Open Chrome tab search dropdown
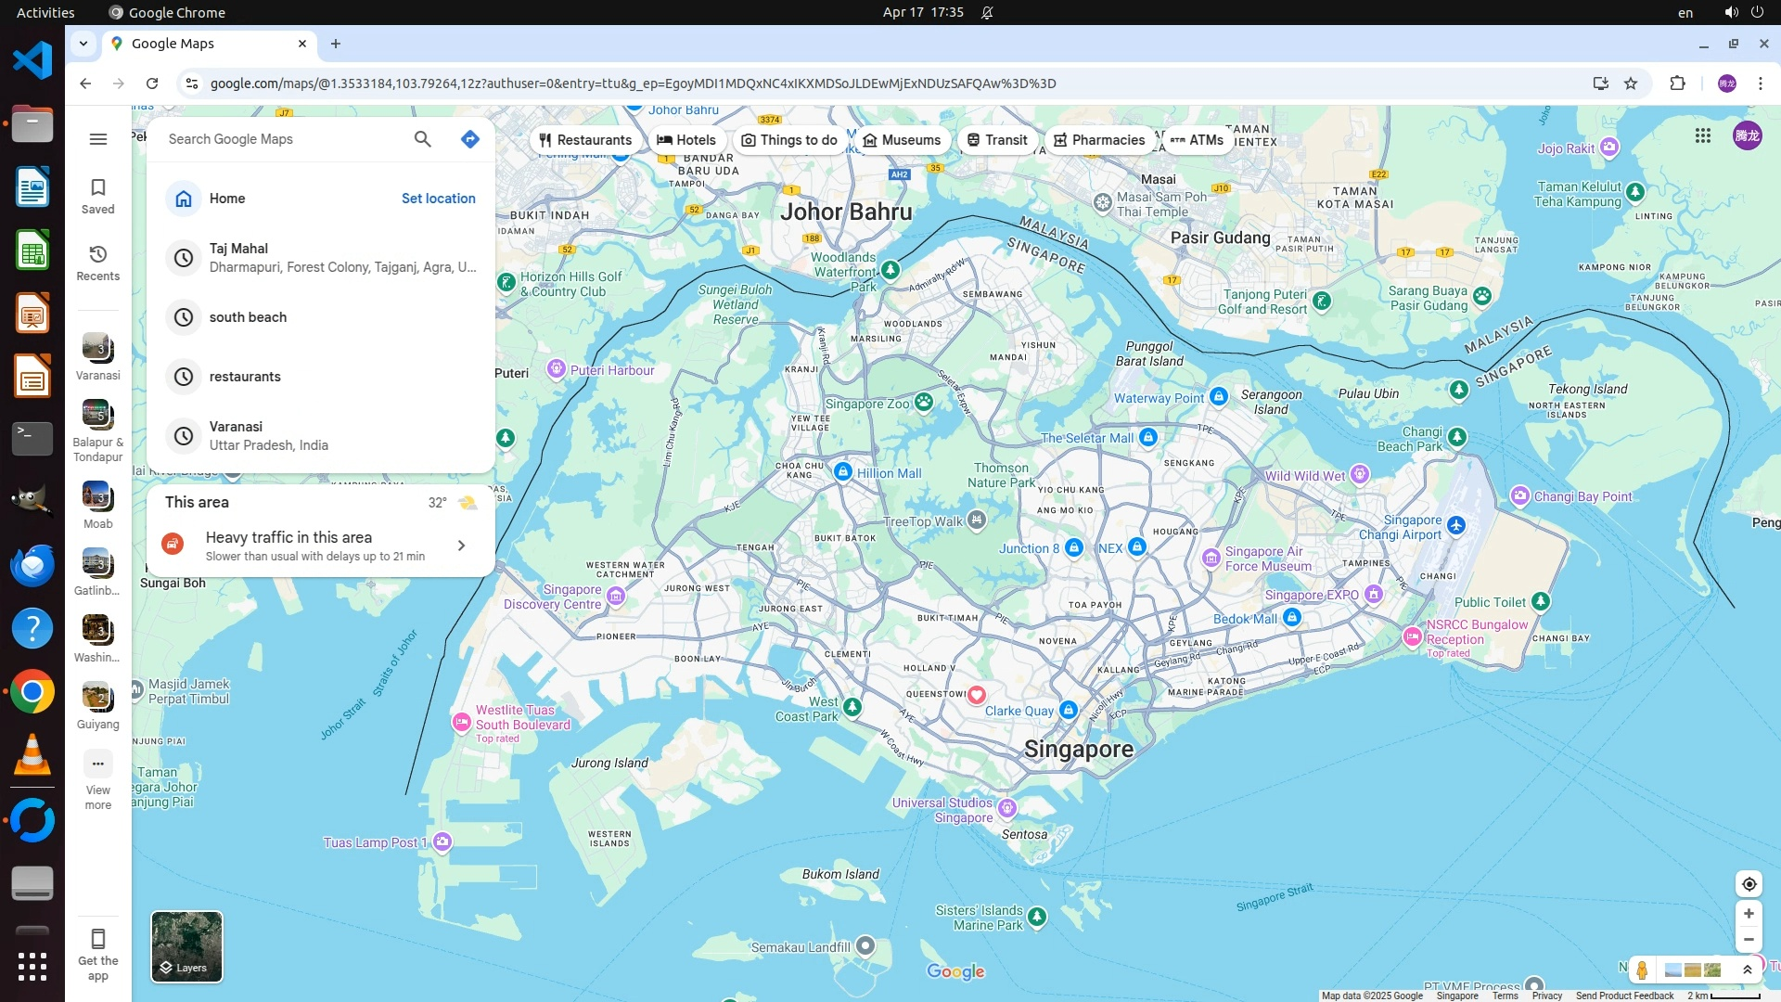The width and height of the screenshot is (1781, 1002). (83, 44)
